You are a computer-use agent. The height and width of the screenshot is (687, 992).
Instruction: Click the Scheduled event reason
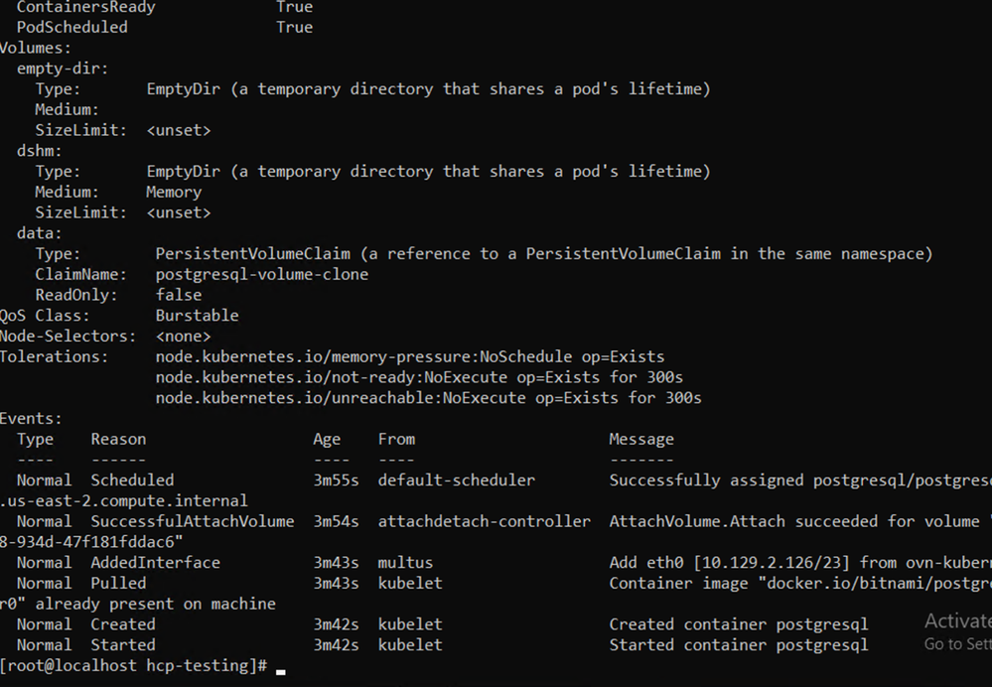tap(132, 481)
